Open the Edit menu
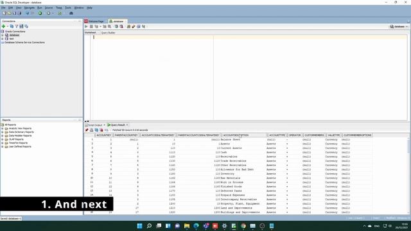This screenshot has height=231, width=411. (10, 8)
